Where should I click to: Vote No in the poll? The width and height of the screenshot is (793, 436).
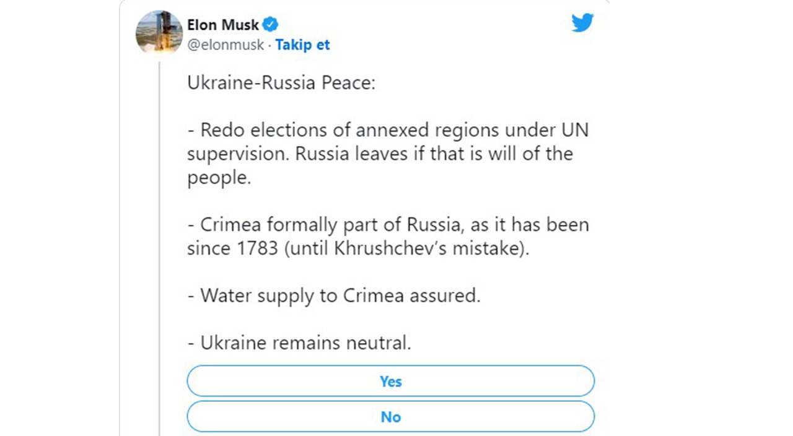[x=390, y=417]
